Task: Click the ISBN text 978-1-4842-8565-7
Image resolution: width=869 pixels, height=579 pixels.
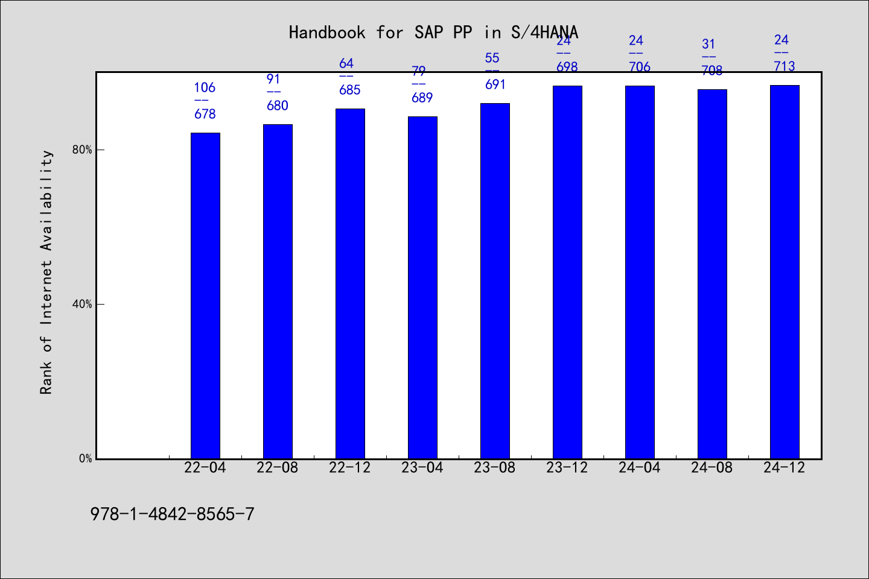Action: [172, 514]
